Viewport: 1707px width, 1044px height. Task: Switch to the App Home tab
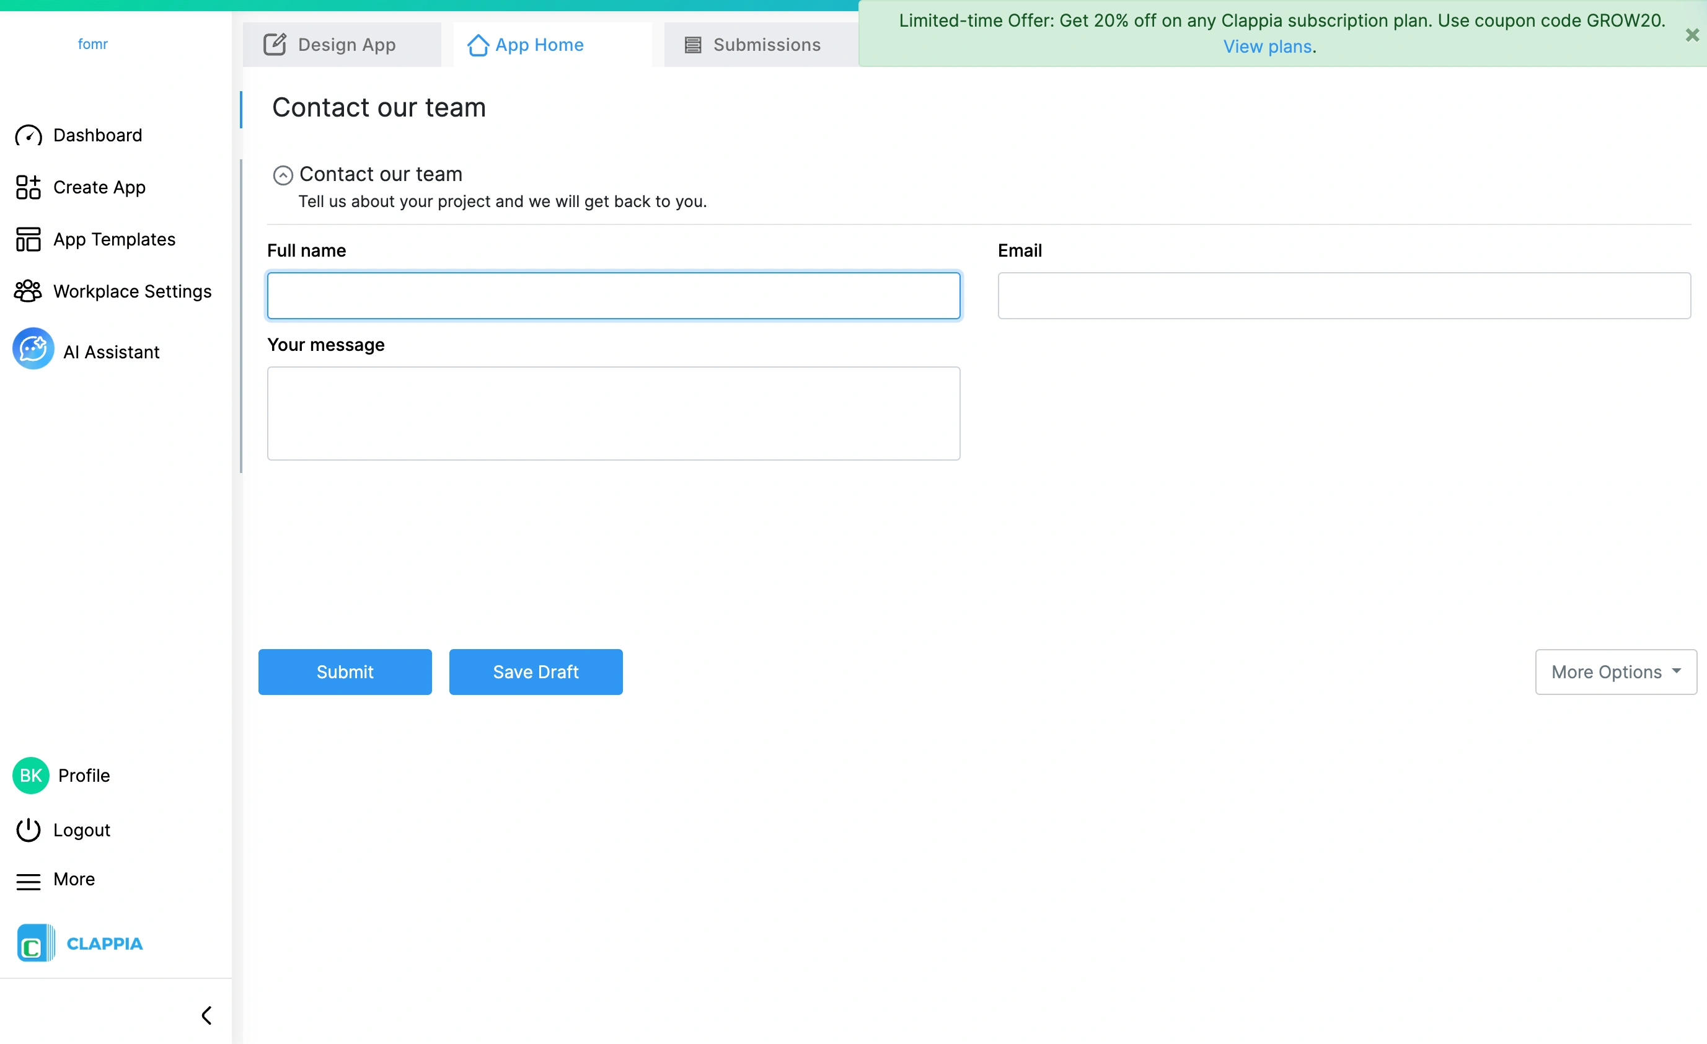pyautogui.click(x=552, y=45)
